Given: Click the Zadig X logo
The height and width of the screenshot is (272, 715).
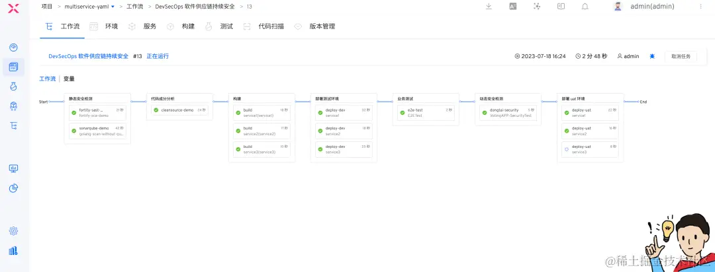Looking at the screenshot, I should (14, 7).
